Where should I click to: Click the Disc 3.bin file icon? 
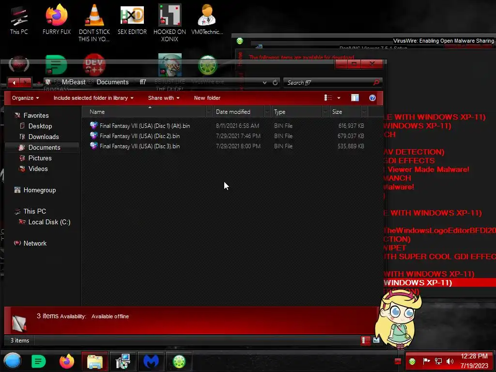pyautogui.click(x=93, y=146)
